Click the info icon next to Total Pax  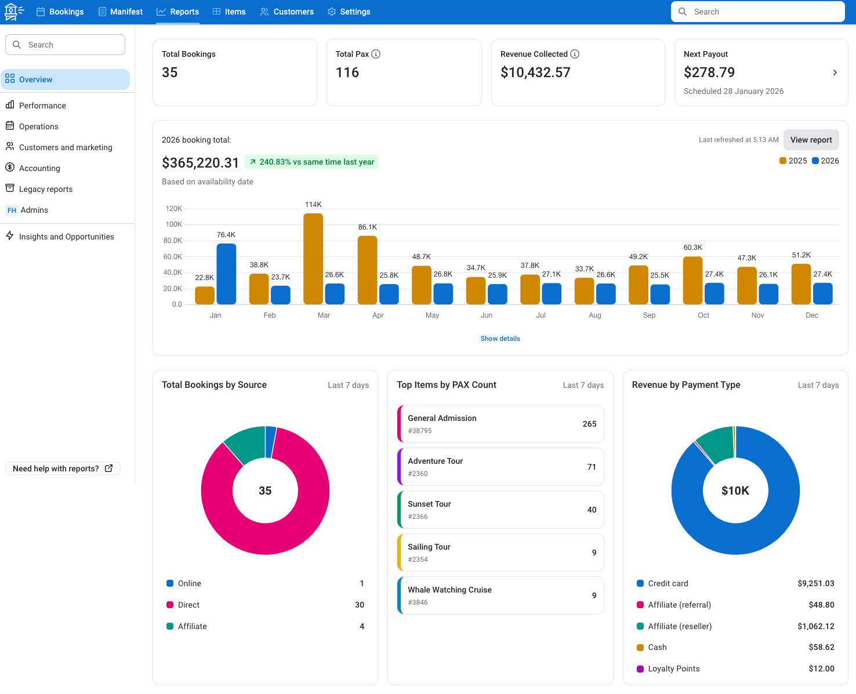pos(376,54)
